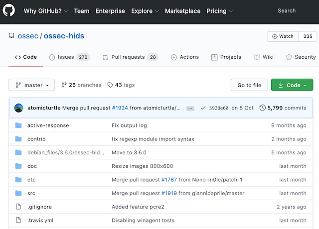This screenshot has width=319, height=229.
Task: Click the watchers count 335
Action: 308,36
